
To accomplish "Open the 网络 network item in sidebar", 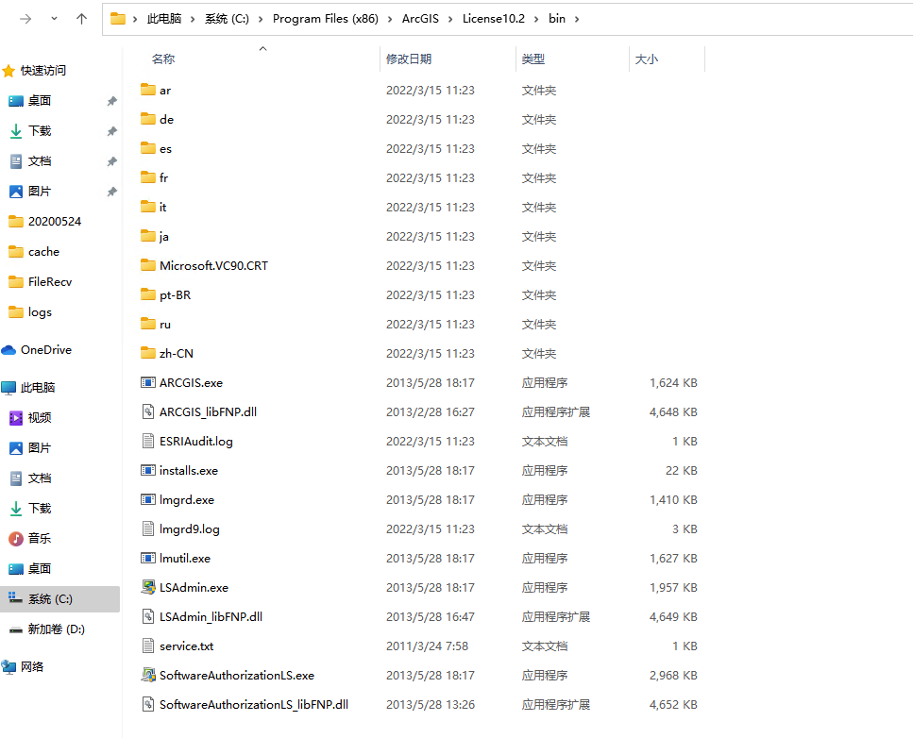I will coord(32,667).
